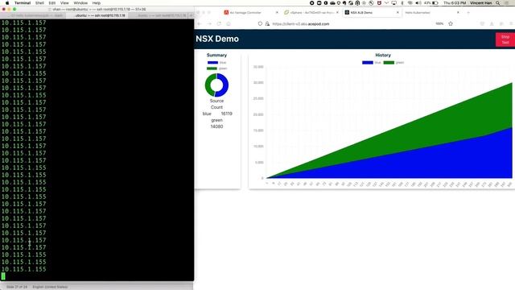Go forward in the browser
The height and width of the screenshot is (290, 515).
(x=209, y=23)
